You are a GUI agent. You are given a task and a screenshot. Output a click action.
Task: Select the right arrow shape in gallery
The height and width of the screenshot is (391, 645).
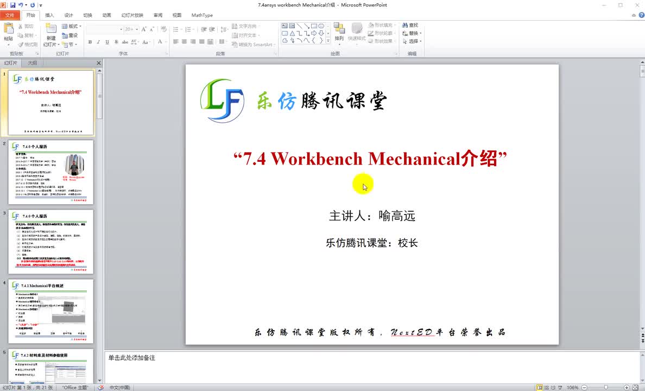314,33
